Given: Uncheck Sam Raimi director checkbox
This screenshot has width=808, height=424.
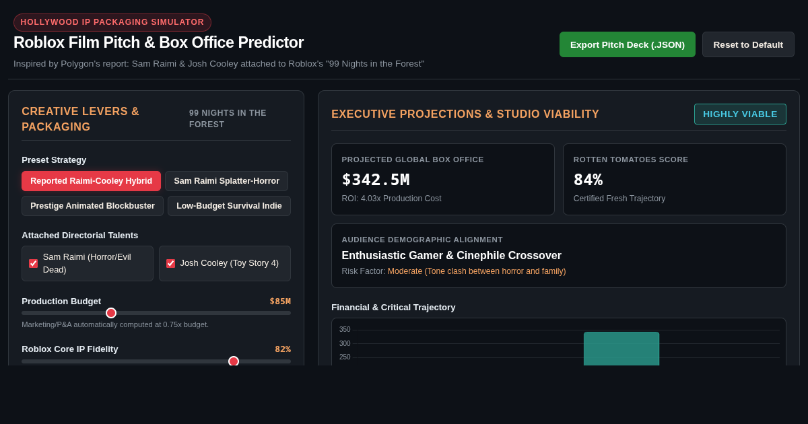Looking at the screenshot, I should [33, 263].
